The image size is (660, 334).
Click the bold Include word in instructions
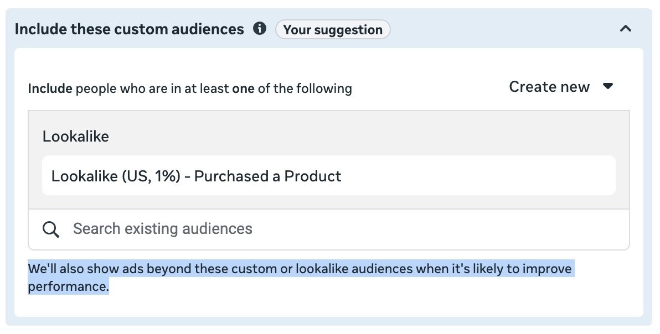[x=50, y=88]
